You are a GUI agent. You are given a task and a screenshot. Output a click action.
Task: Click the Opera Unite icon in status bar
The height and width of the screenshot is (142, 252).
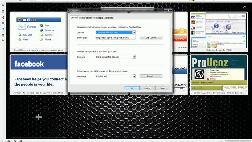[15, 141]
